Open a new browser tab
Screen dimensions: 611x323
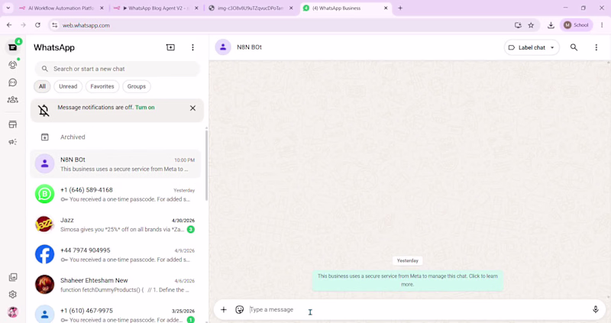pyautogui.click(x=400, y=8)
